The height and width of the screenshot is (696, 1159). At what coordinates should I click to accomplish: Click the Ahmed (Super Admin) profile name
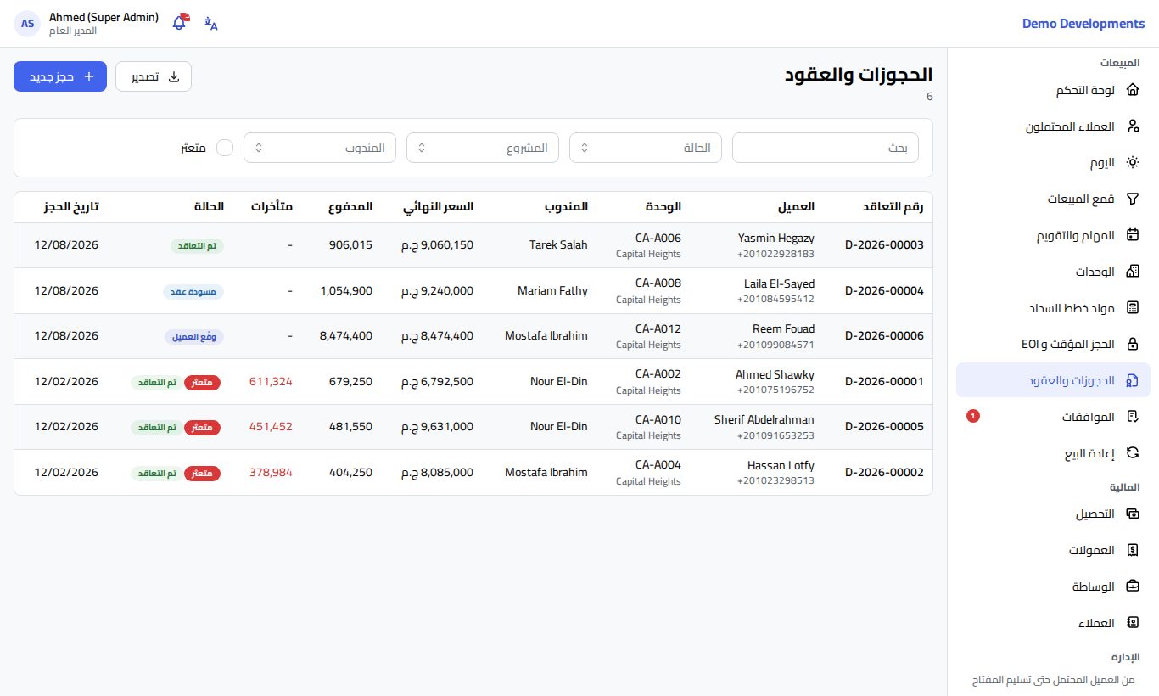pyautogui.click(x=104, y=17)
